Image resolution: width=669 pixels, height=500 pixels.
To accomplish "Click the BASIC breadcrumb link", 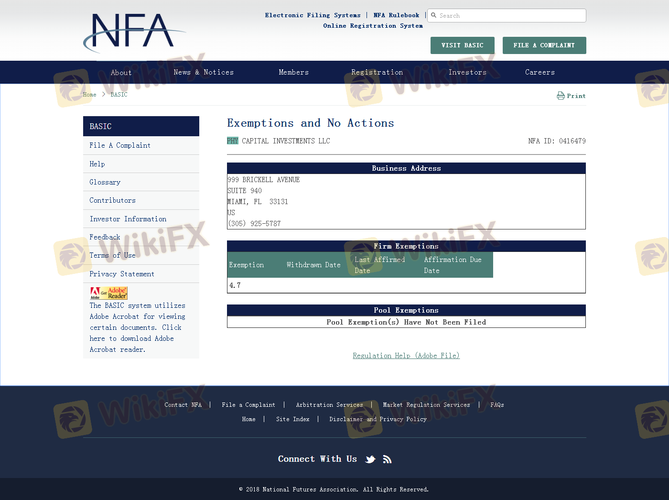I will pyautogui.click(x=119, y=95).
